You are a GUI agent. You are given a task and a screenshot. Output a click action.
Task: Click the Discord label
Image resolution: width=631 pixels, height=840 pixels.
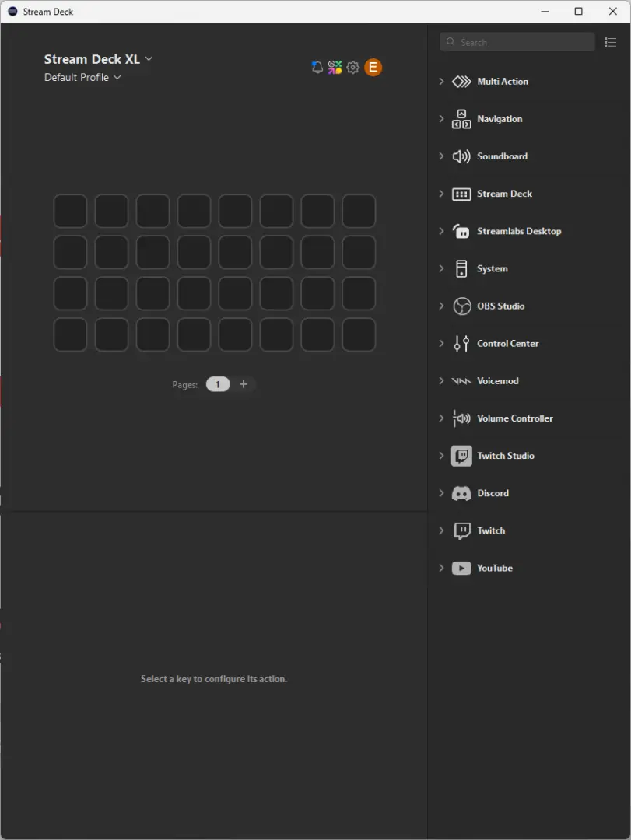click(x=493, y=493)
